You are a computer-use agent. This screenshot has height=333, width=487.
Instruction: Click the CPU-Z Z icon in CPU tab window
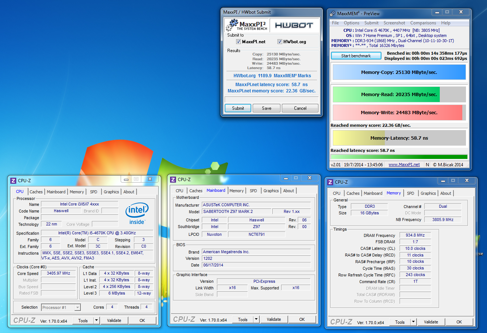coord(13,180)
